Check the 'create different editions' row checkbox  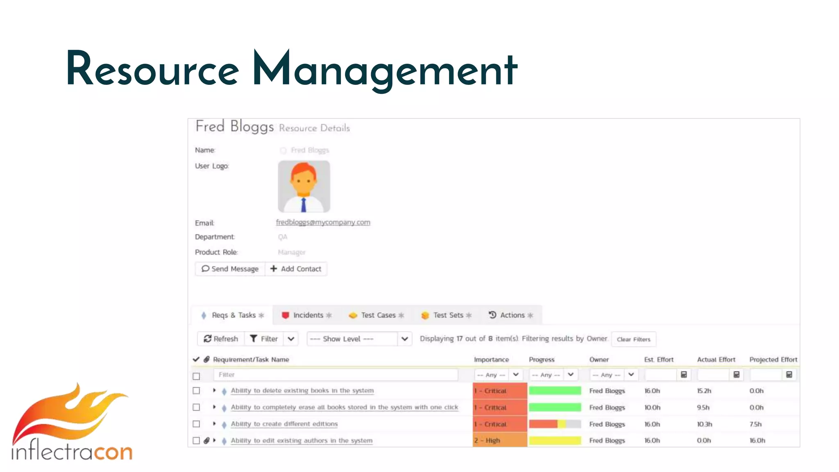[197, 424]
